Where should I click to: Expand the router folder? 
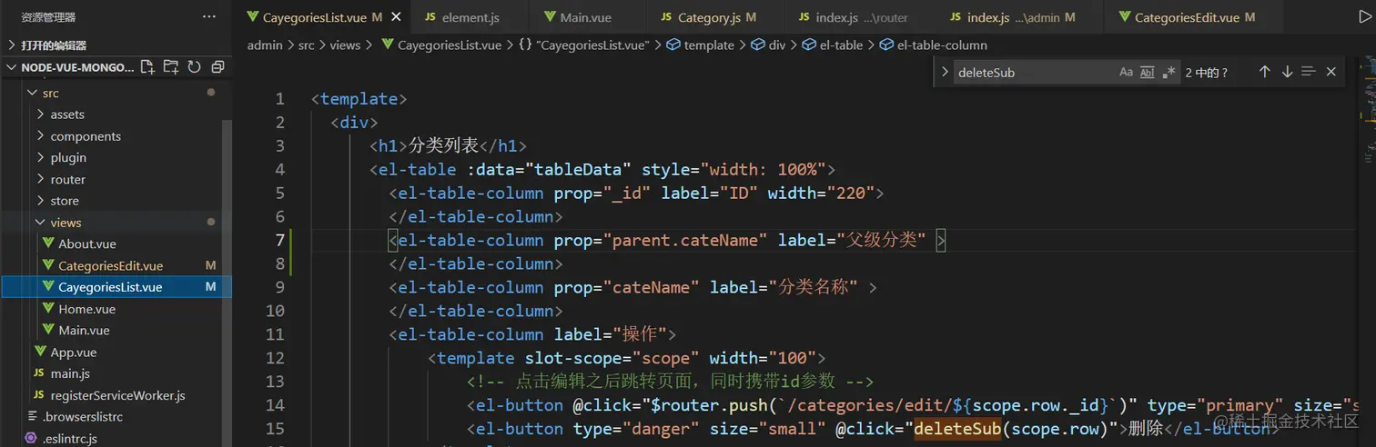(116, 179)
